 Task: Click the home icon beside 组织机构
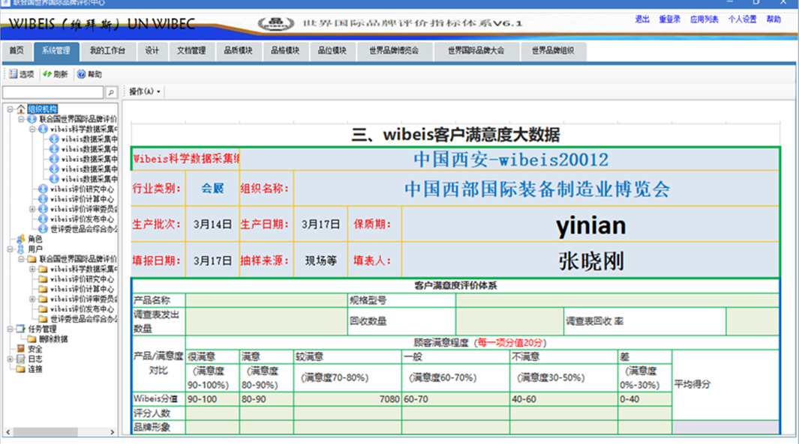coord(21,109)
